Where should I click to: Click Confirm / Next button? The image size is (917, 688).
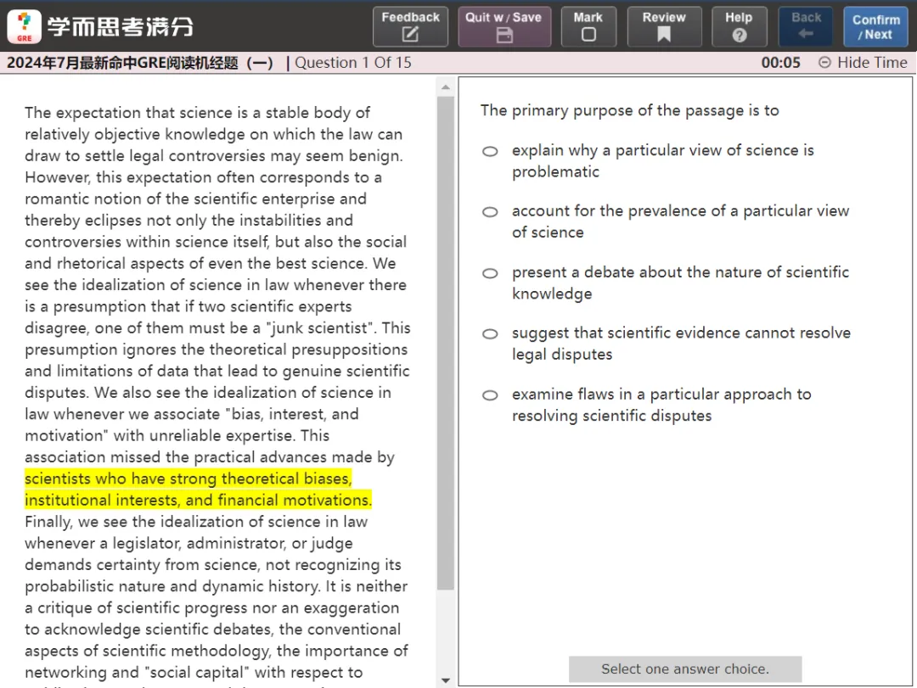875,26
